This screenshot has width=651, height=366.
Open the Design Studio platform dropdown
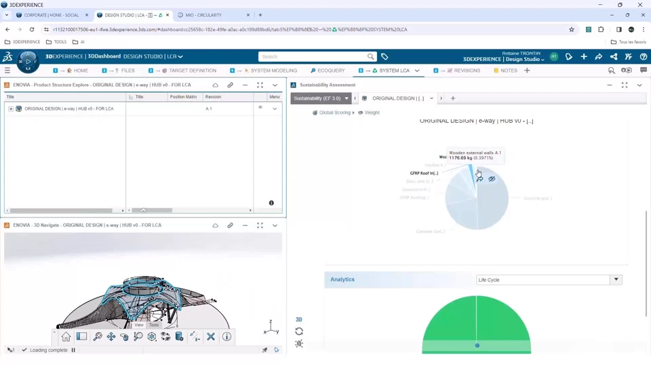[542, 60]
